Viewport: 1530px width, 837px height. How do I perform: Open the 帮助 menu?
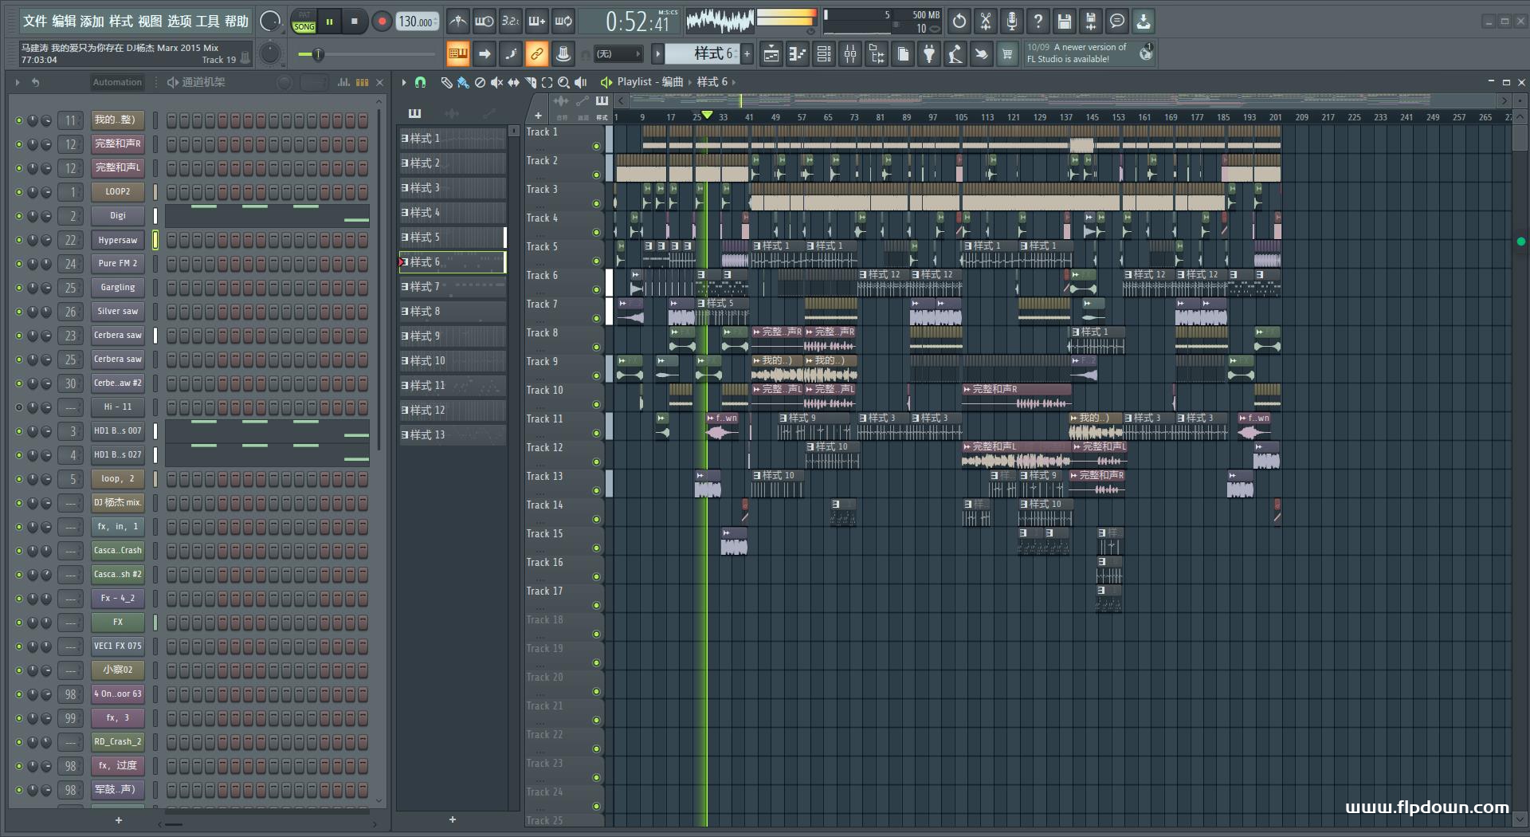(237, 22)
